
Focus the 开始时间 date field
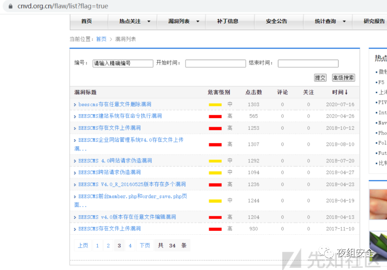coord(215,64)
